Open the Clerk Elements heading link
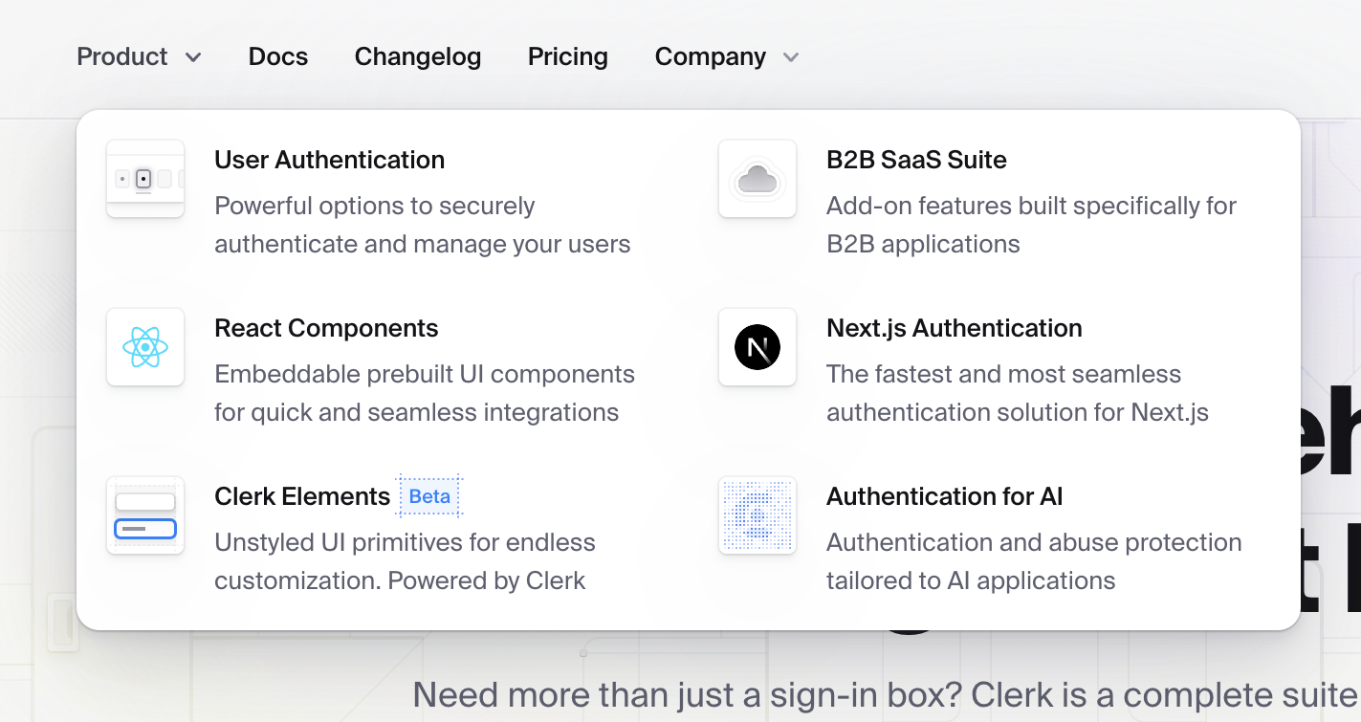 (302, 496)
